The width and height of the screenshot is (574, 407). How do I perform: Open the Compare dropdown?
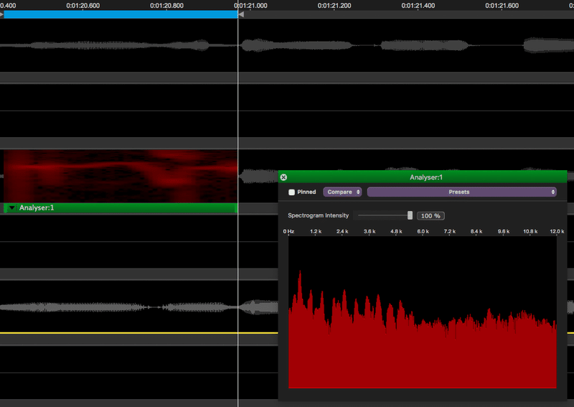342,192
